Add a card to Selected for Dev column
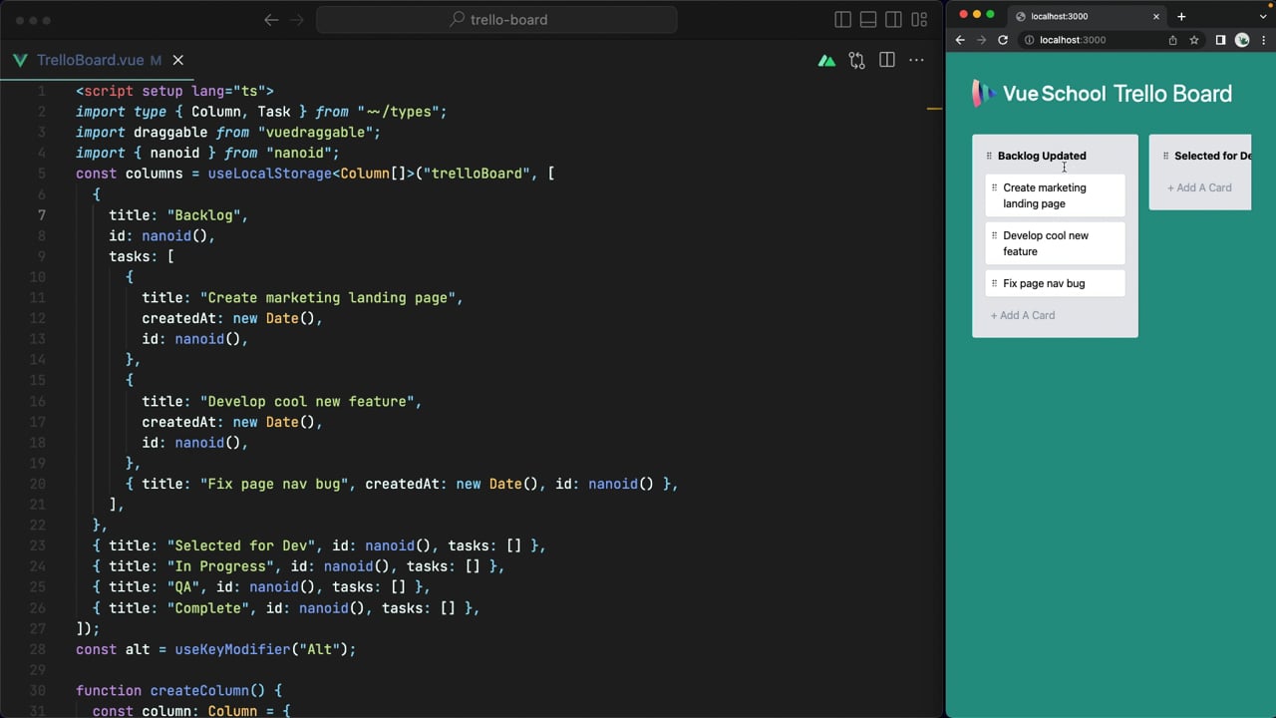This screenshot has width=1276, height=718. coord(1199,187)
